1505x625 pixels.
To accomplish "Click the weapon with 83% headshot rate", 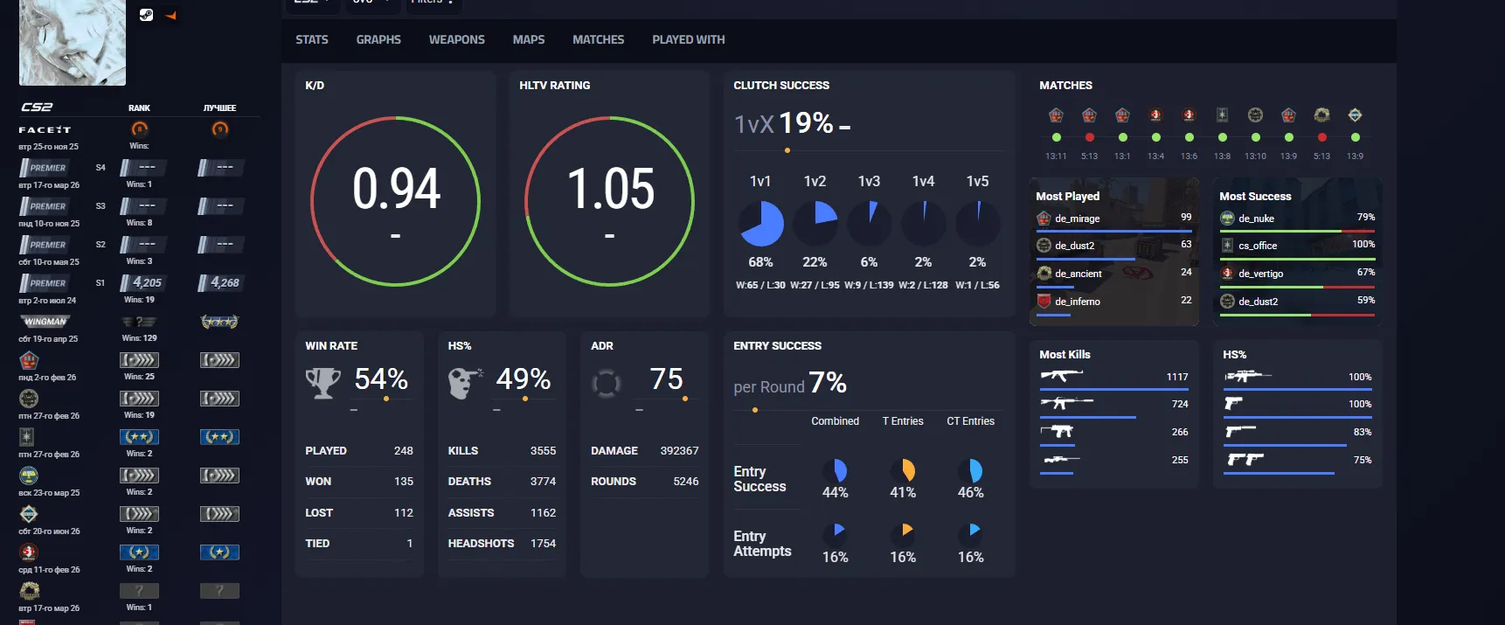I will coord(1240,431).
